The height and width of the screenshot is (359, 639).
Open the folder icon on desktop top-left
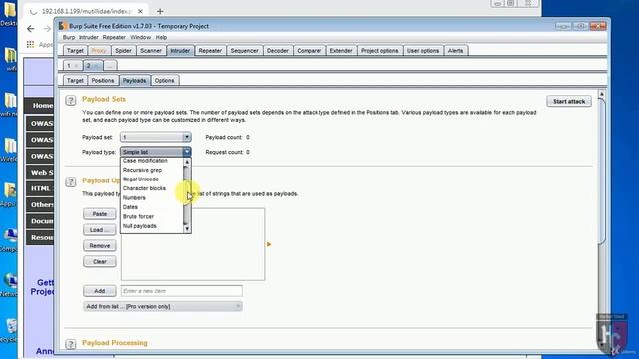click(x=9, y=10)
